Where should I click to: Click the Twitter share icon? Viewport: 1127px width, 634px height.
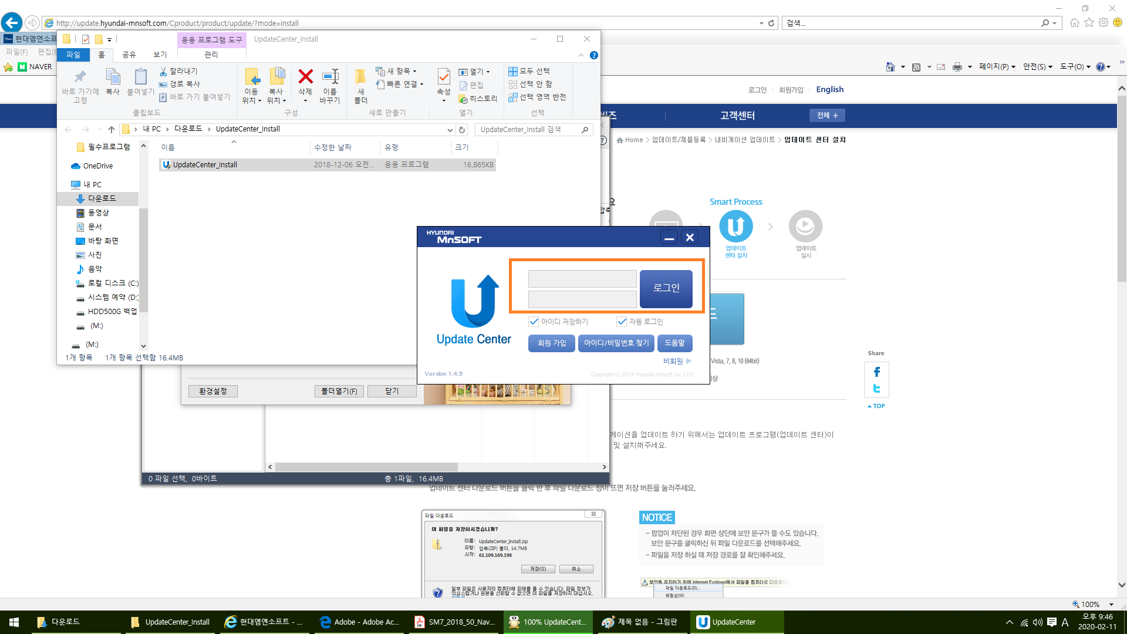click(876, 389)
